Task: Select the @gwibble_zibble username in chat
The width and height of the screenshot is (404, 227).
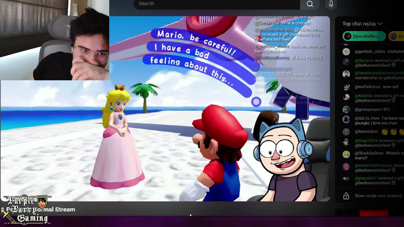Action: [x=370, y=52]
